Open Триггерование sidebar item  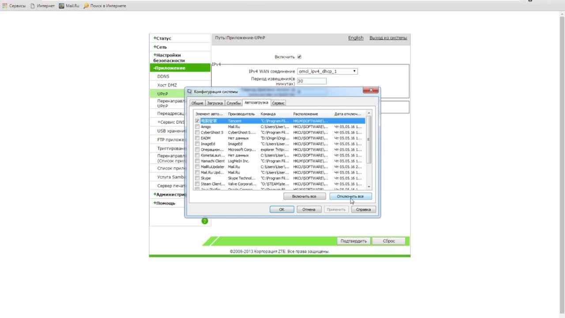coord(171,148)
